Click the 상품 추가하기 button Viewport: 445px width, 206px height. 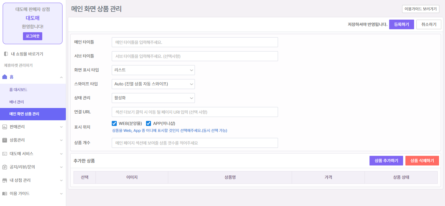coord(386,161)
